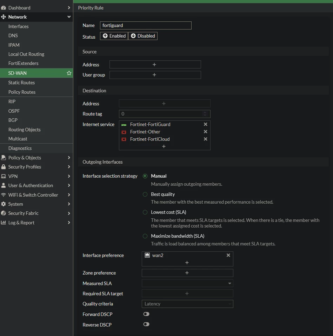This screenshot has height=336, width=333.
Task: Click the Security Profiles lock icon
Action: click(4, 167)
